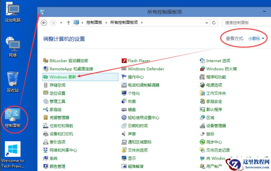Open 网络和共享中心 icon
The width and height of the screenshot is (271, 171).
46,150
